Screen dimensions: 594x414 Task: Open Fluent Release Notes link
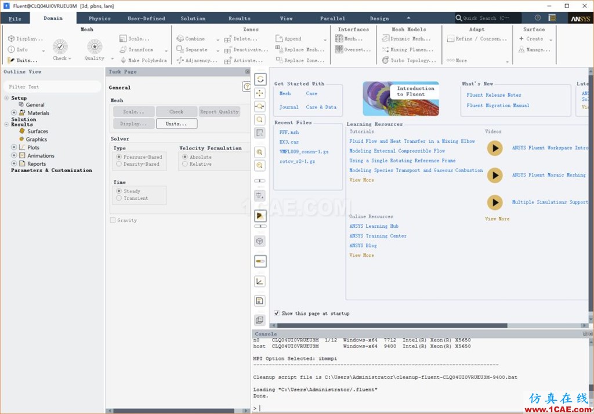[494, 95]
